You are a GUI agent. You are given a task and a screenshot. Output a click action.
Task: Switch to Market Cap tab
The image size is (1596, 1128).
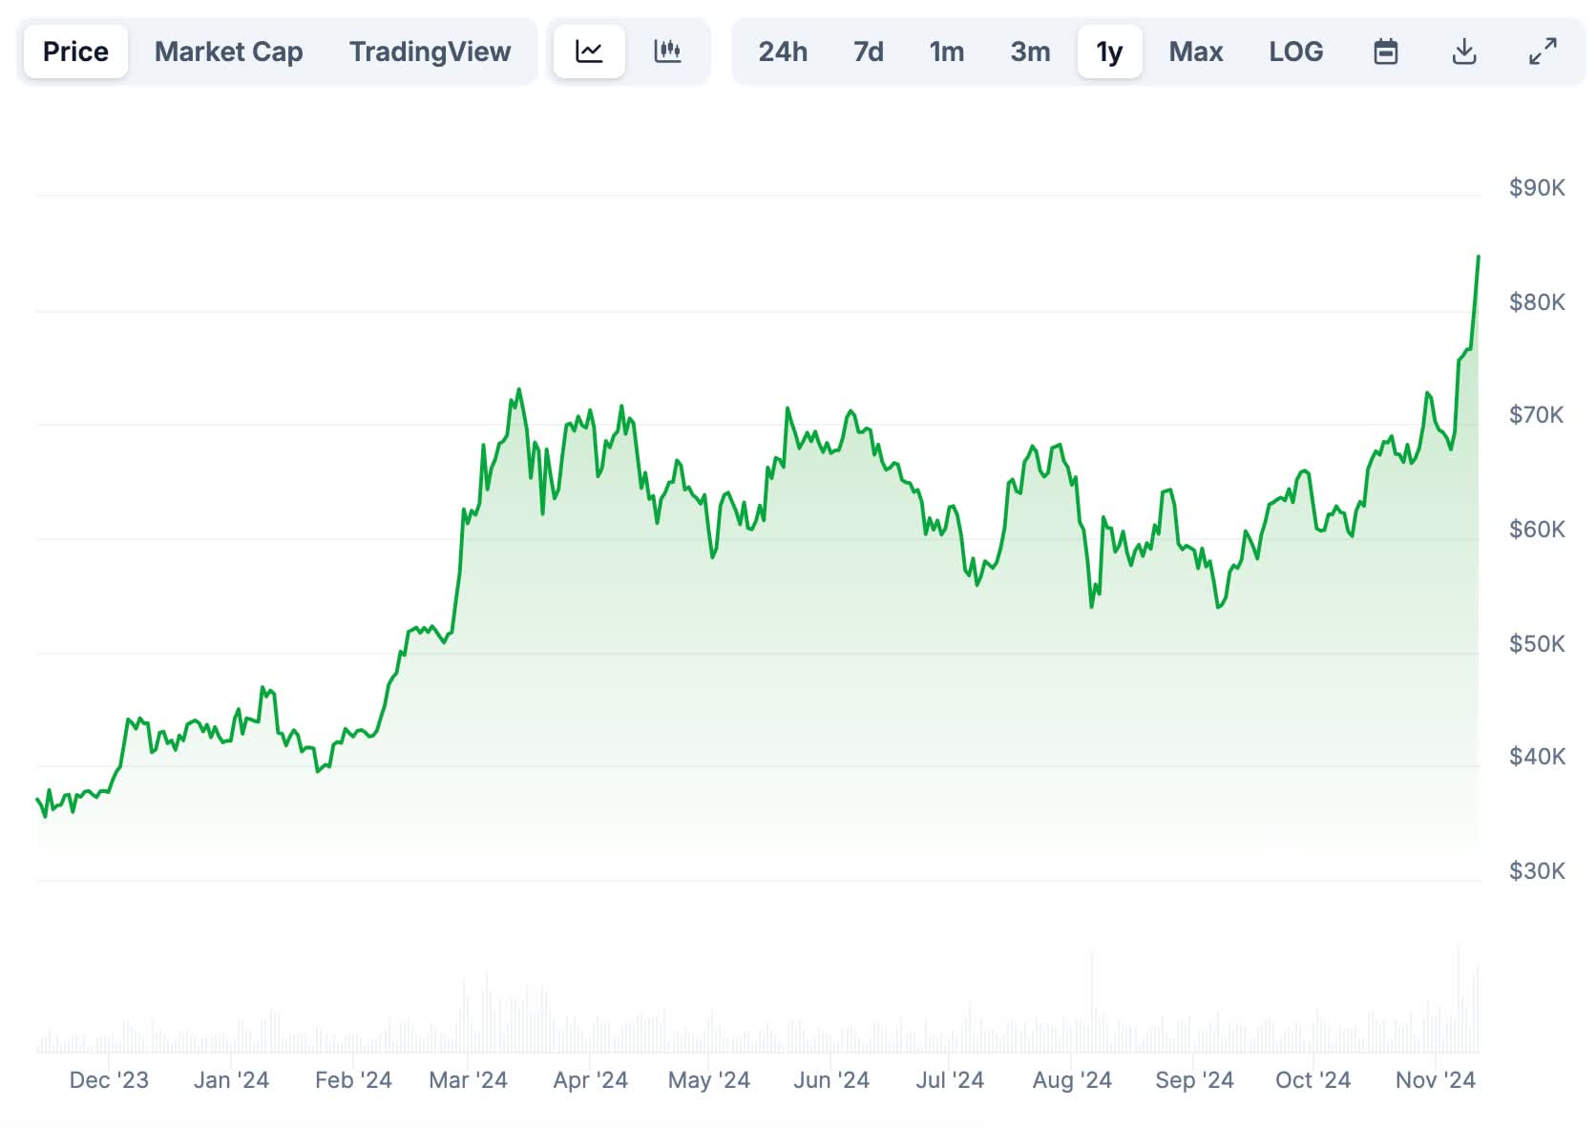tap(228, 52)
